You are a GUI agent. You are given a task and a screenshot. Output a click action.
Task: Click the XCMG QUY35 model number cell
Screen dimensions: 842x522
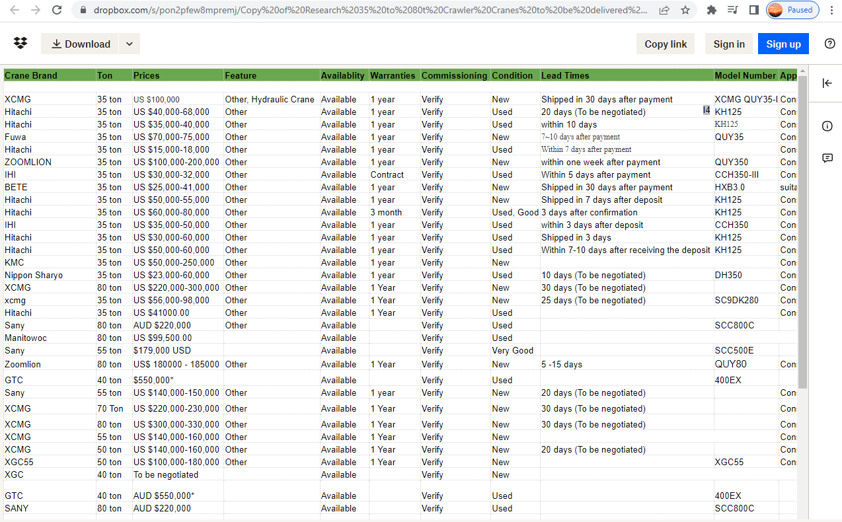(746, 99)
